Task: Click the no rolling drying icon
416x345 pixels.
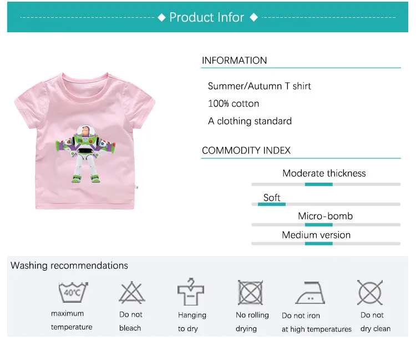Action: point(250,292)
